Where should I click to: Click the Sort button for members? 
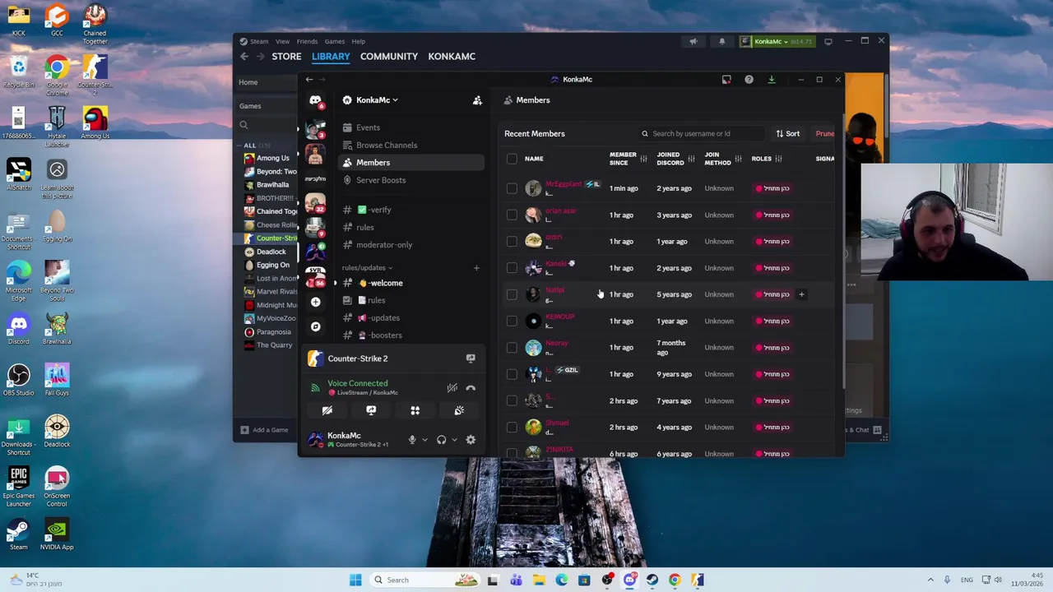(787, 134)
